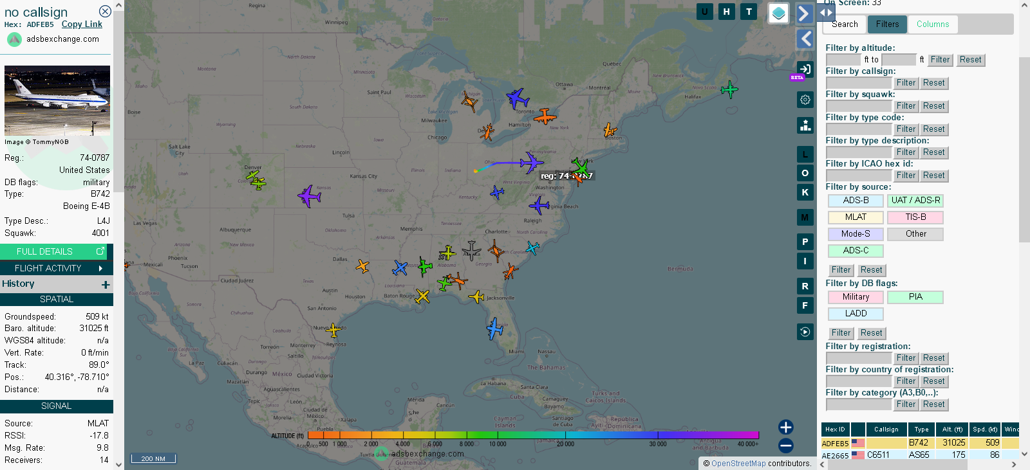Select the yellow aircraft near Nuevo Laredo
This screenshot has height=470, width=1030.
[x=333, y=330]
